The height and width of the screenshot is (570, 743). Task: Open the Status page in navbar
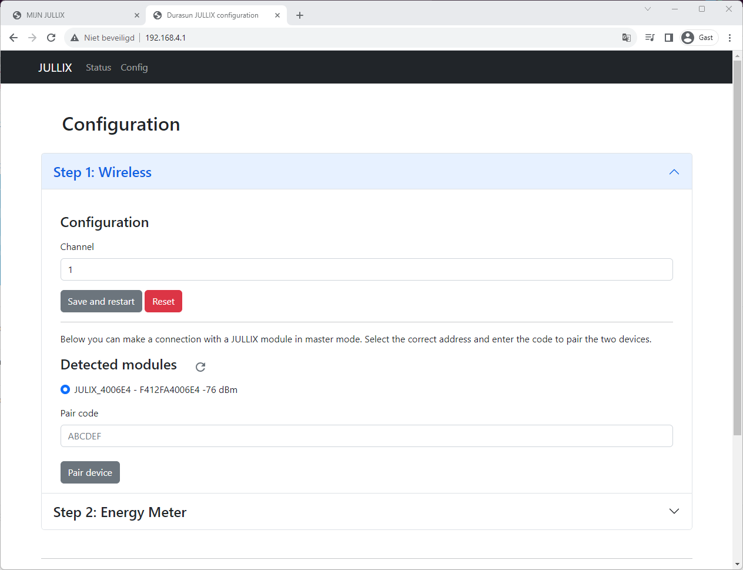(98, 68)
